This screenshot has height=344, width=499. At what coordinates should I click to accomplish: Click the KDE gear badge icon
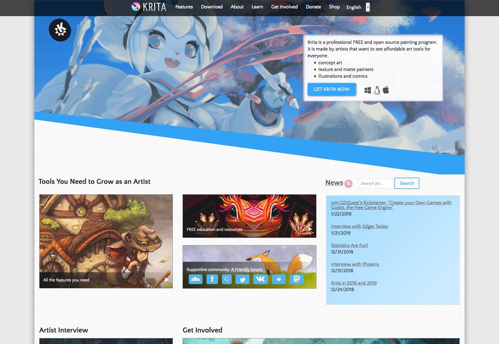(x=60, y=30)
